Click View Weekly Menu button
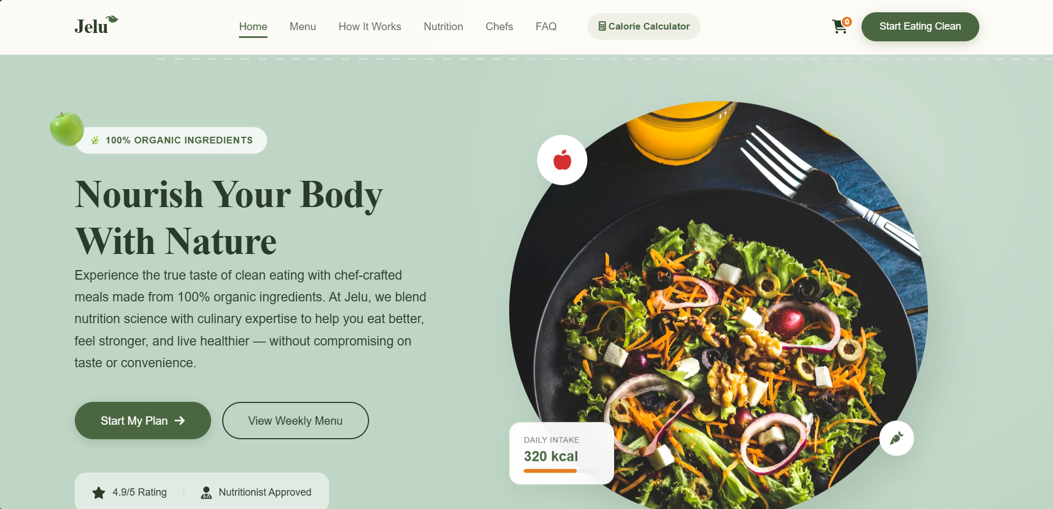 [295, 420]
